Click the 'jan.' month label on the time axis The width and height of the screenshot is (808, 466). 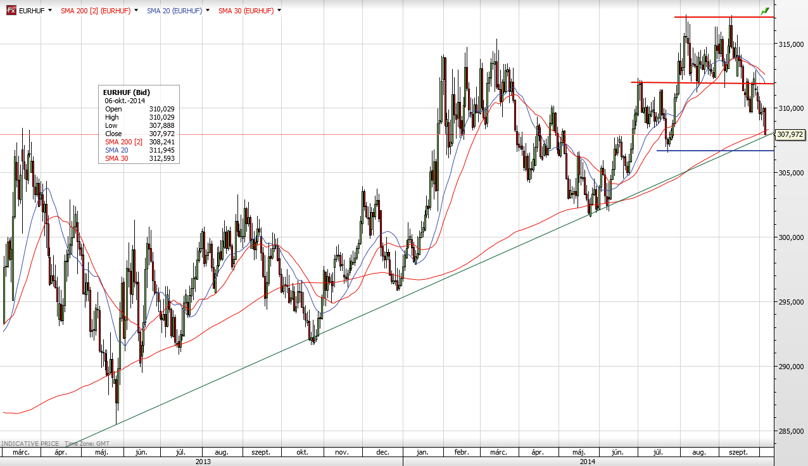(x=422, y=453)
